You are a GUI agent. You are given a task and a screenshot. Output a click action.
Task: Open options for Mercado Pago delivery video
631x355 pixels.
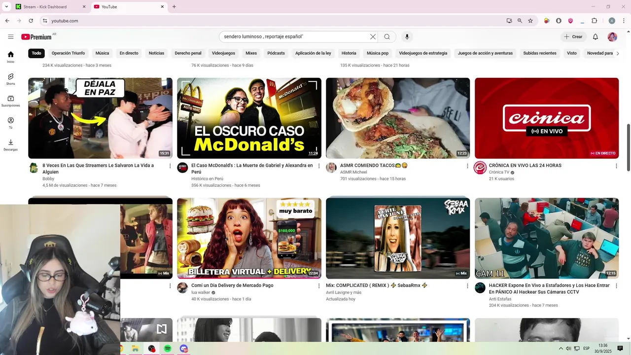pos(319,286)
